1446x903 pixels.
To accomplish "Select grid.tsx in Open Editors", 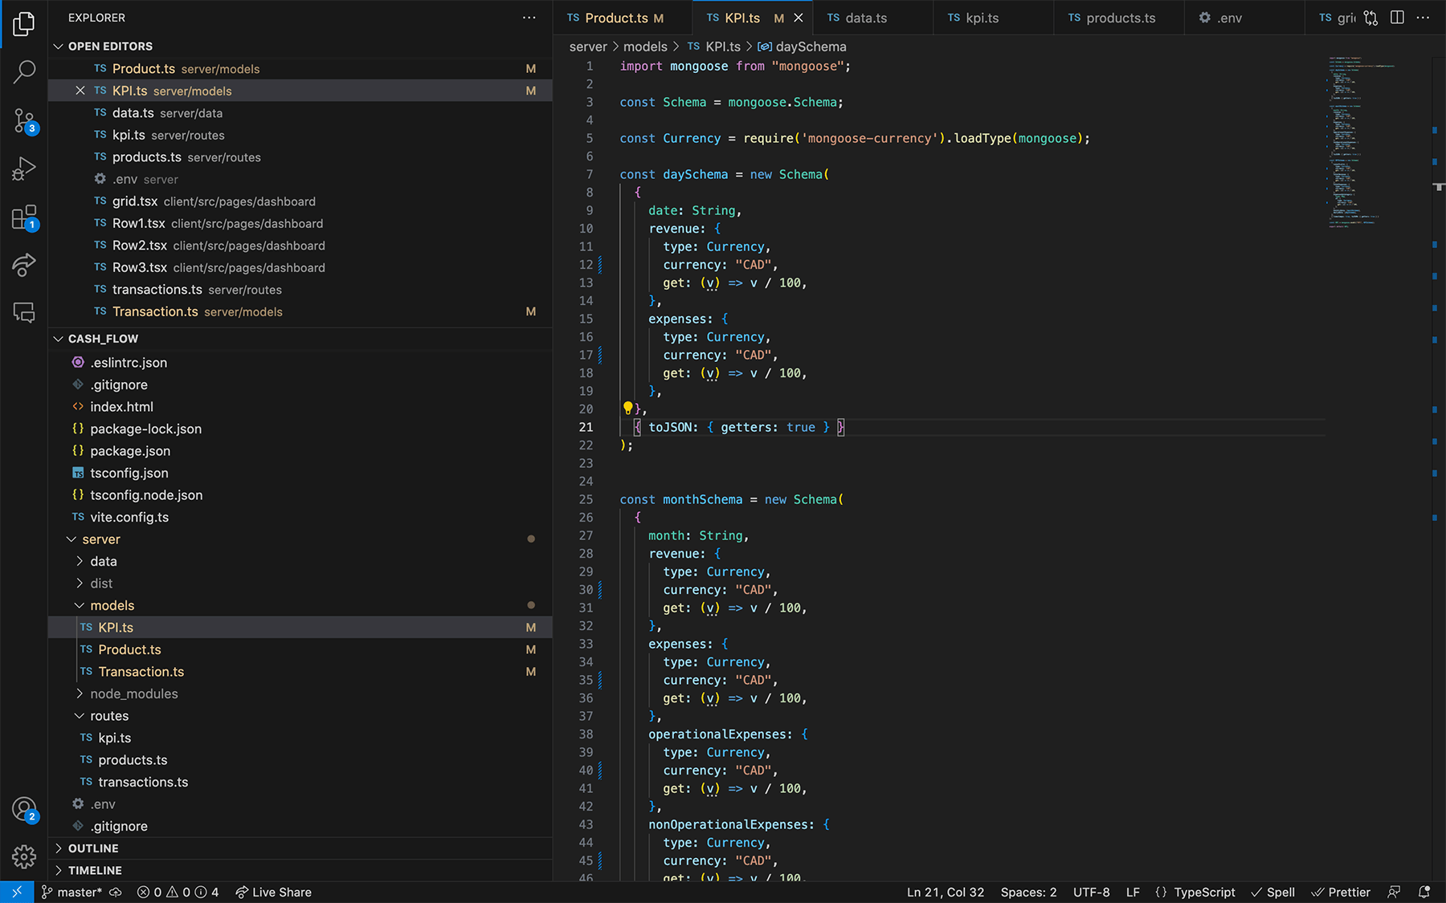I will click(300, 201).
